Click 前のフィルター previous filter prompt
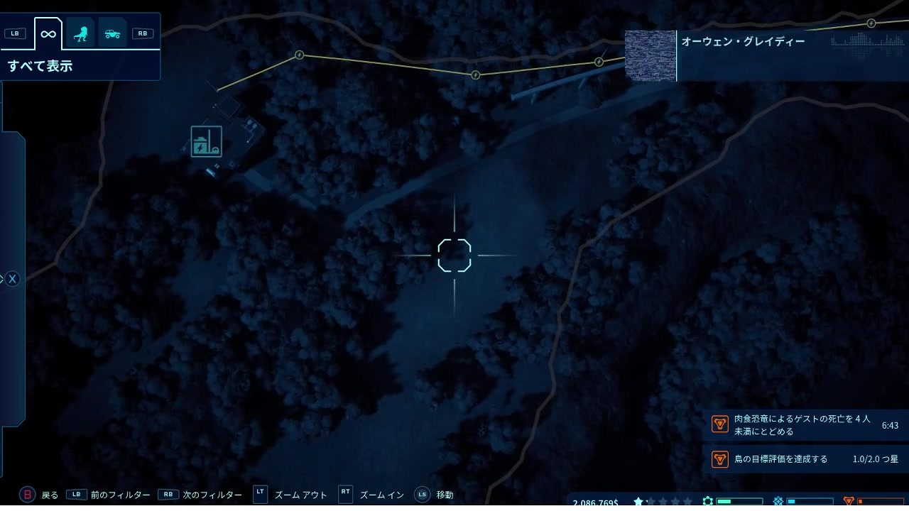The height and width of the screenshot is (511, 909). 108,495
